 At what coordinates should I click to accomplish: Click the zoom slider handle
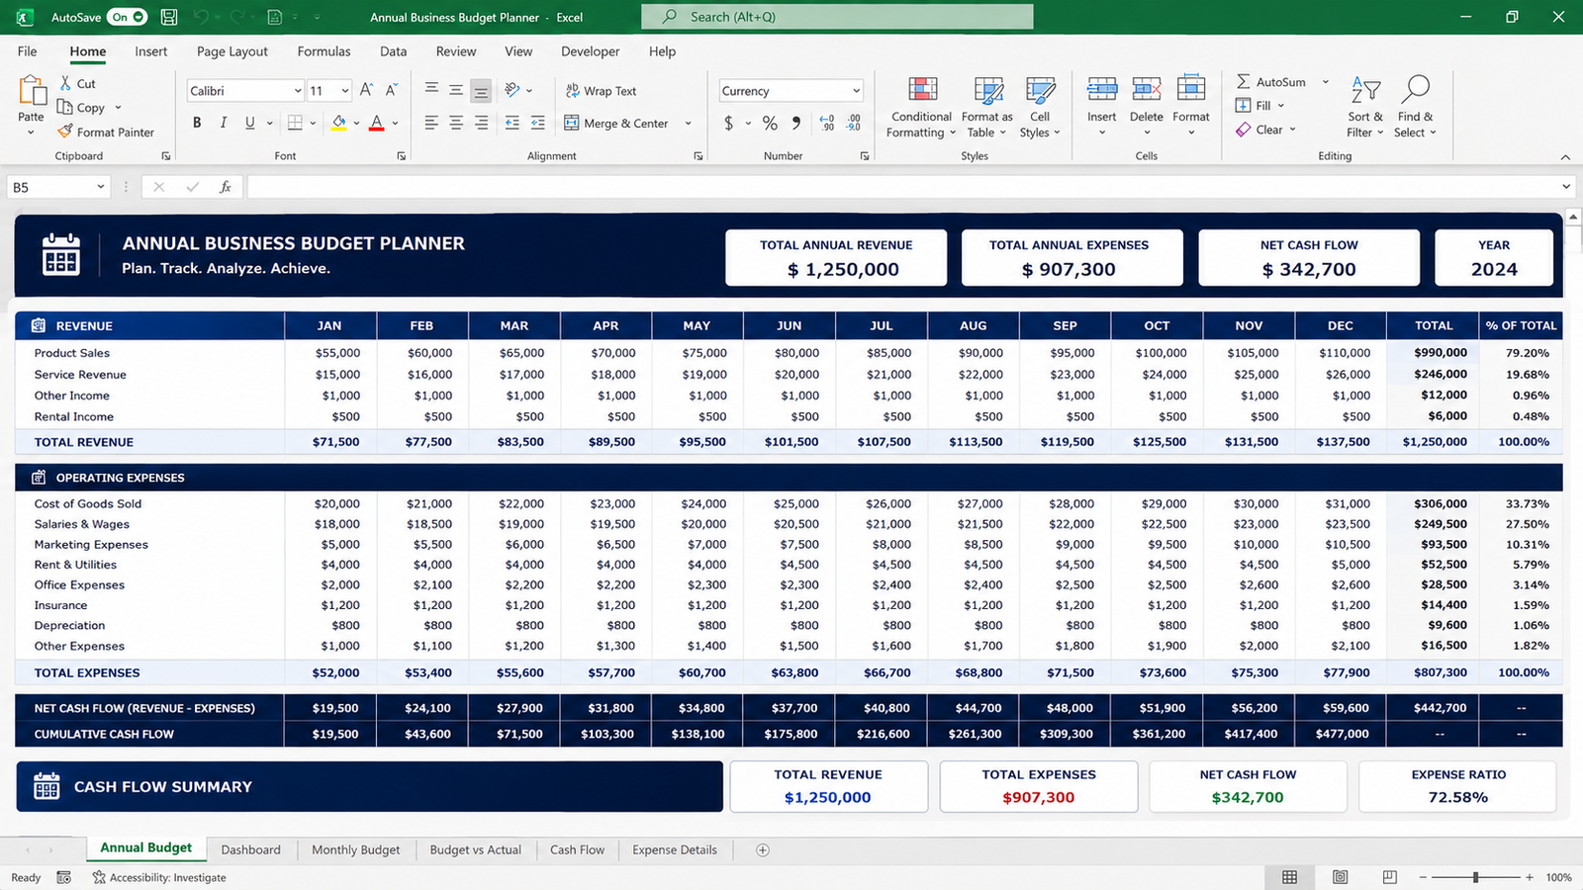(x=1475, y=877)
